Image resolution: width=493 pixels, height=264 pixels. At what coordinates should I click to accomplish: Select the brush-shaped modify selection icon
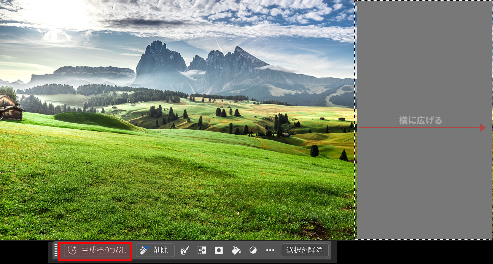point(184,250)
